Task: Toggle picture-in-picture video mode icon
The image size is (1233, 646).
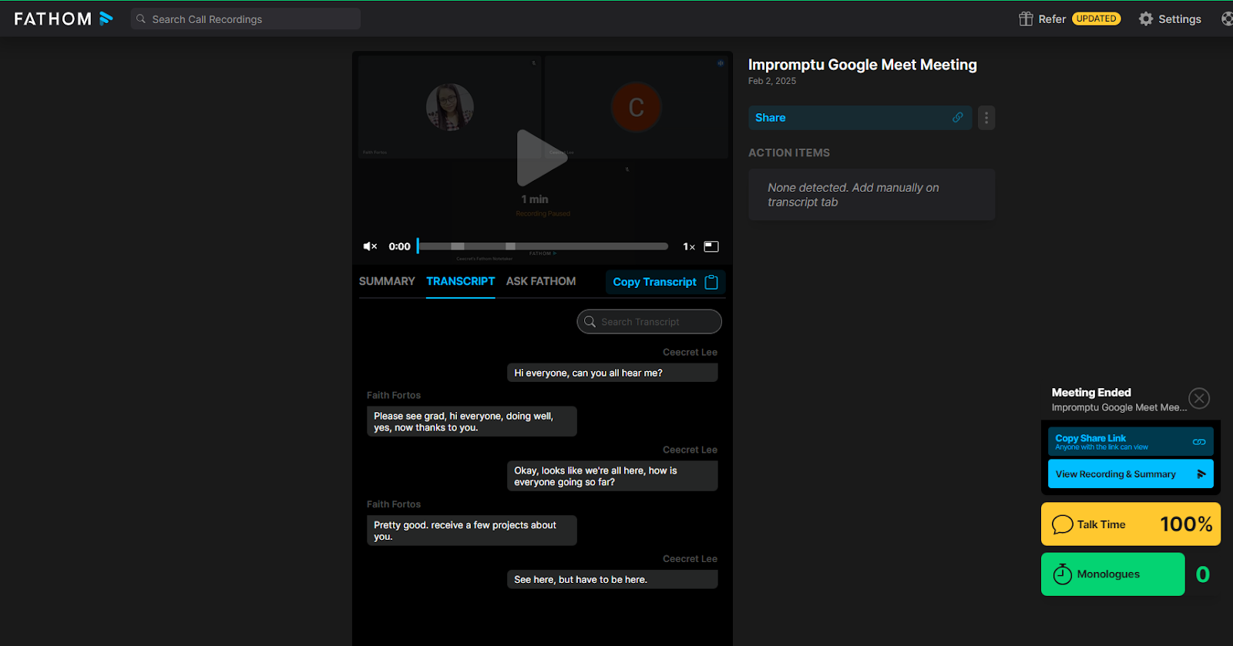Action: (x=711, y=246)
